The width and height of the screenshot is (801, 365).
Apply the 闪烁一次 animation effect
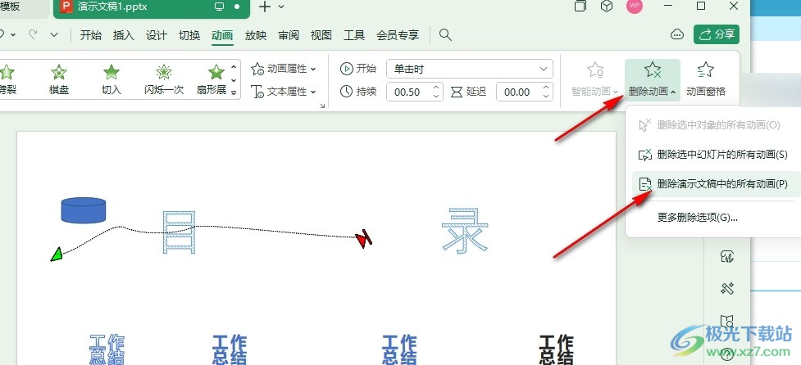(164, 80)
